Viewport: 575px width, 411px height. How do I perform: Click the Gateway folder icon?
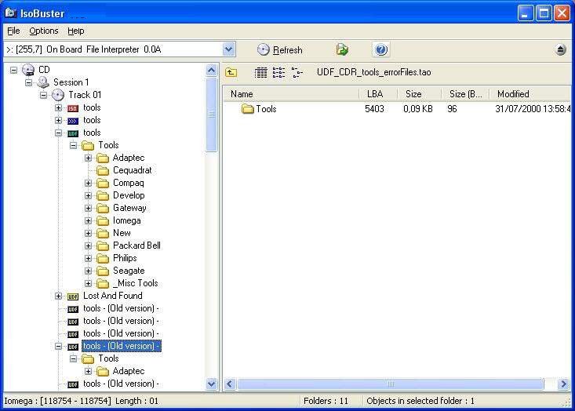pos(103,209)
